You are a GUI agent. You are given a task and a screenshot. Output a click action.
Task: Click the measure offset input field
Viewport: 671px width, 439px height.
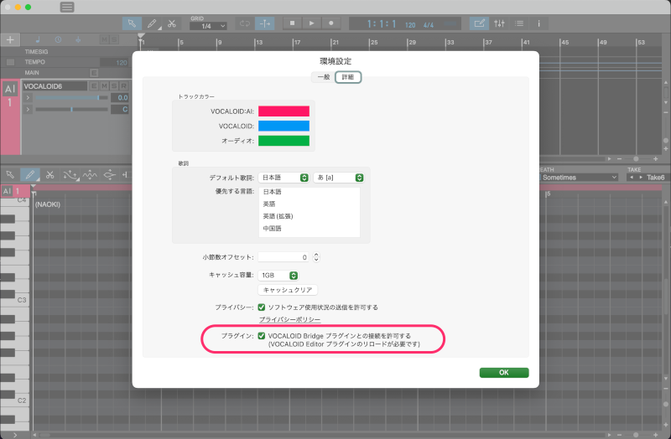(284, 257)
